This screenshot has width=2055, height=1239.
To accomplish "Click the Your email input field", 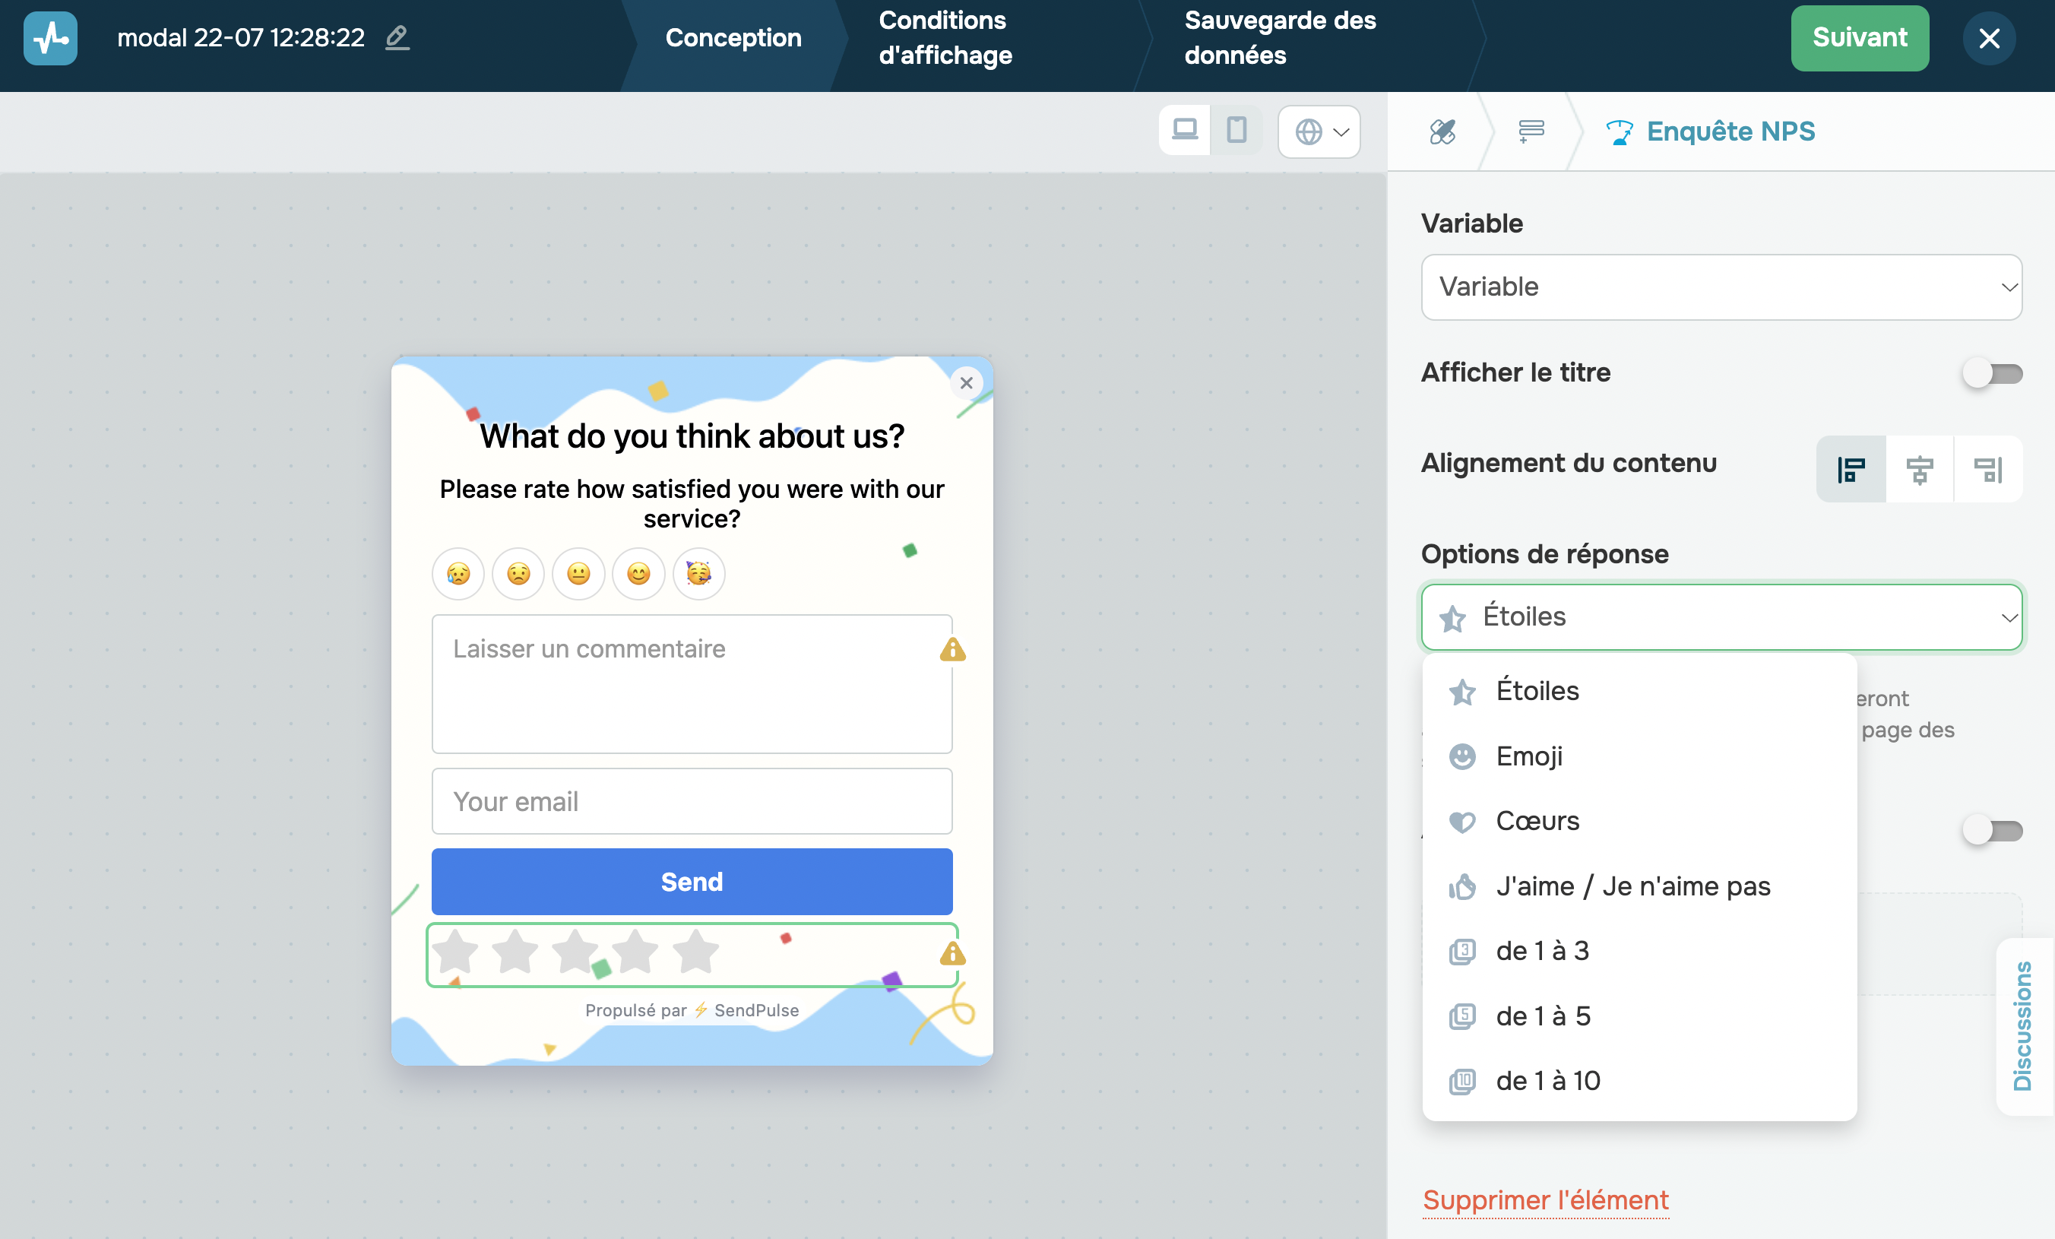I will point(692,801).
